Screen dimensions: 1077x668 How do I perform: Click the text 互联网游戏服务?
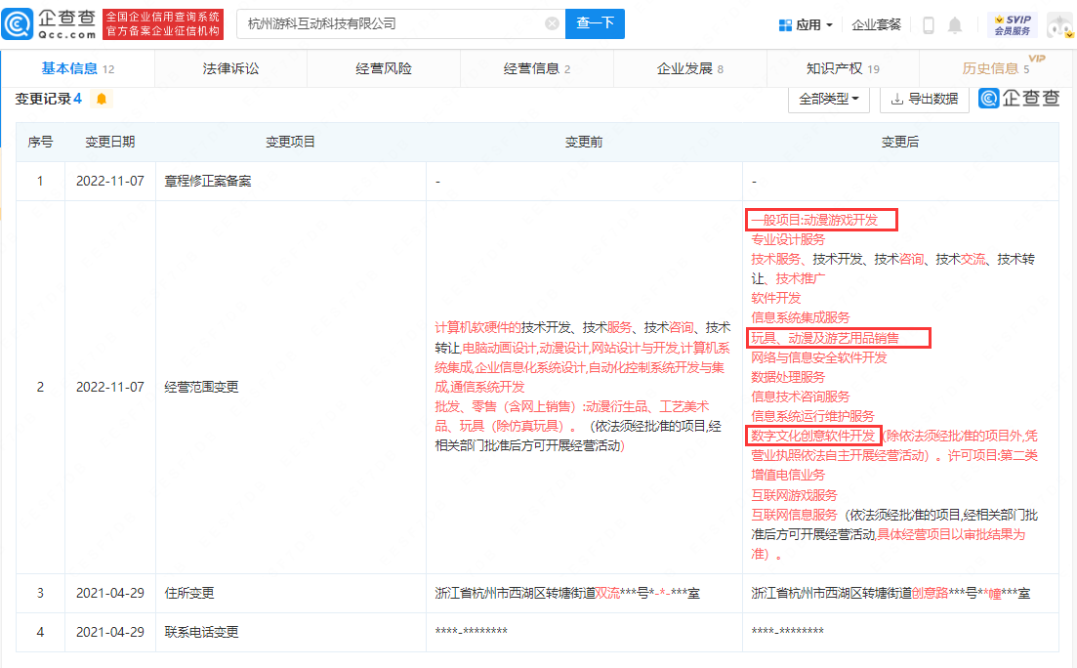click(794, 495)
